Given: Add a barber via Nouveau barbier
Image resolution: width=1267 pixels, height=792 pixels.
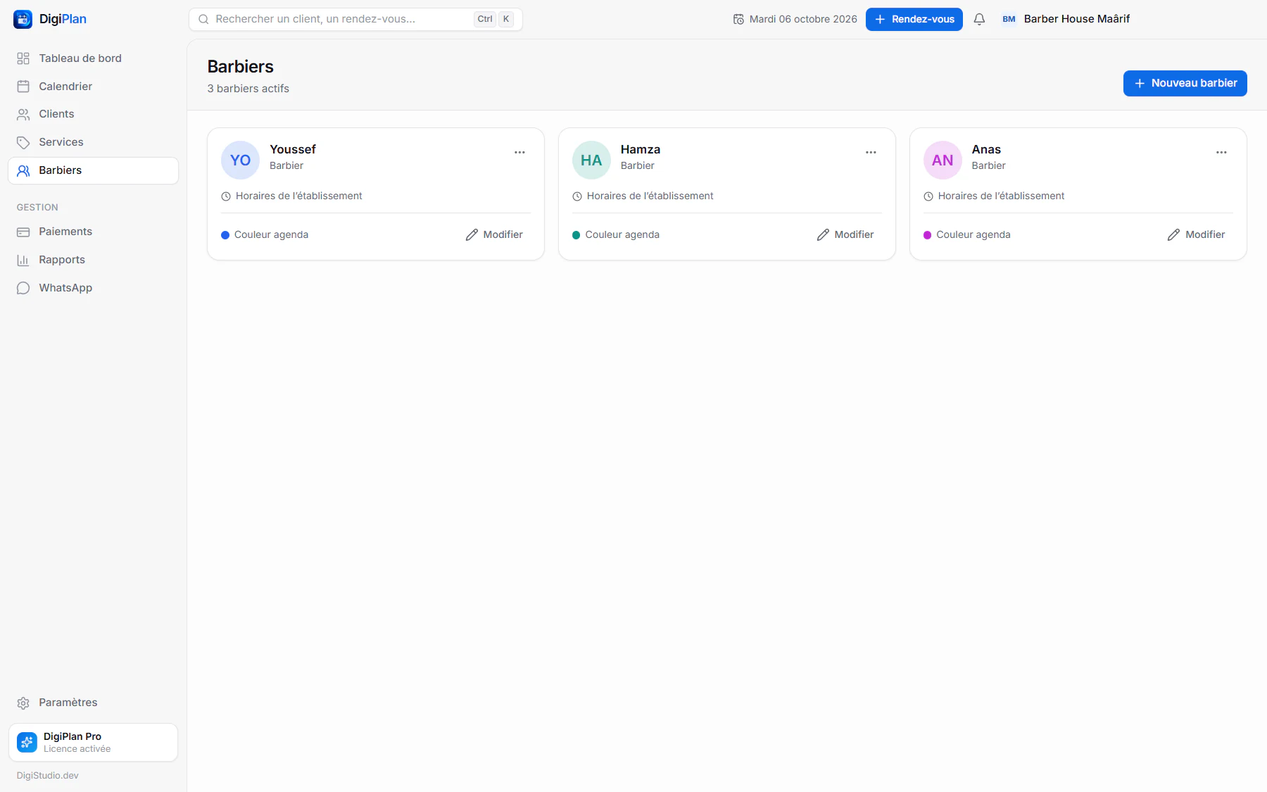Looking at the screenshot, I should (1185, 83).
